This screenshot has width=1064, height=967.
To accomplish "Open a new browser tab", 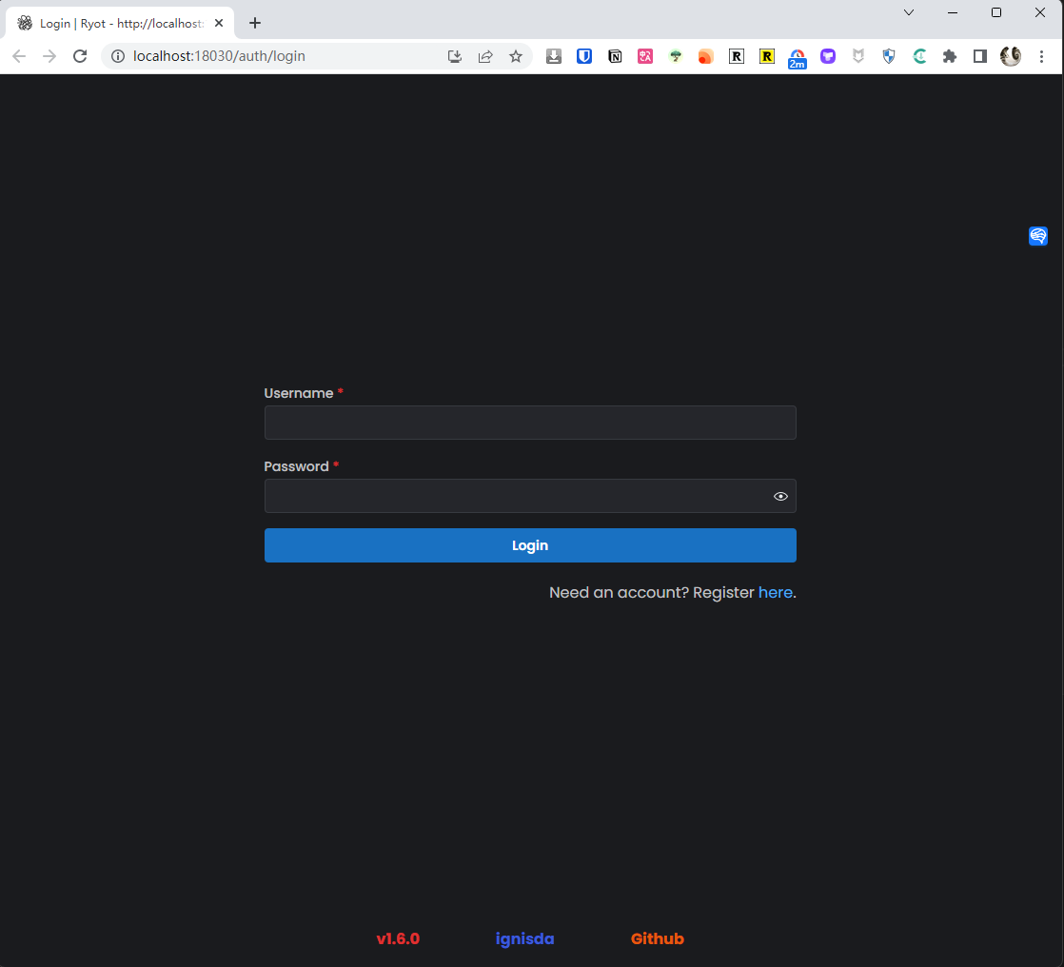I will (x=255, y=23).
